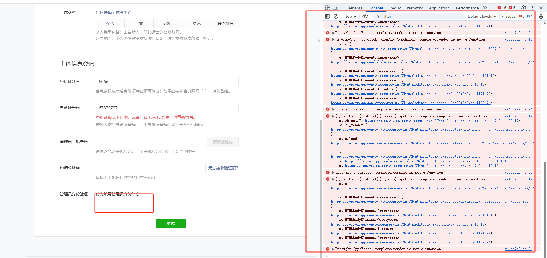Choose the 企业 subject type

(139, 23)
